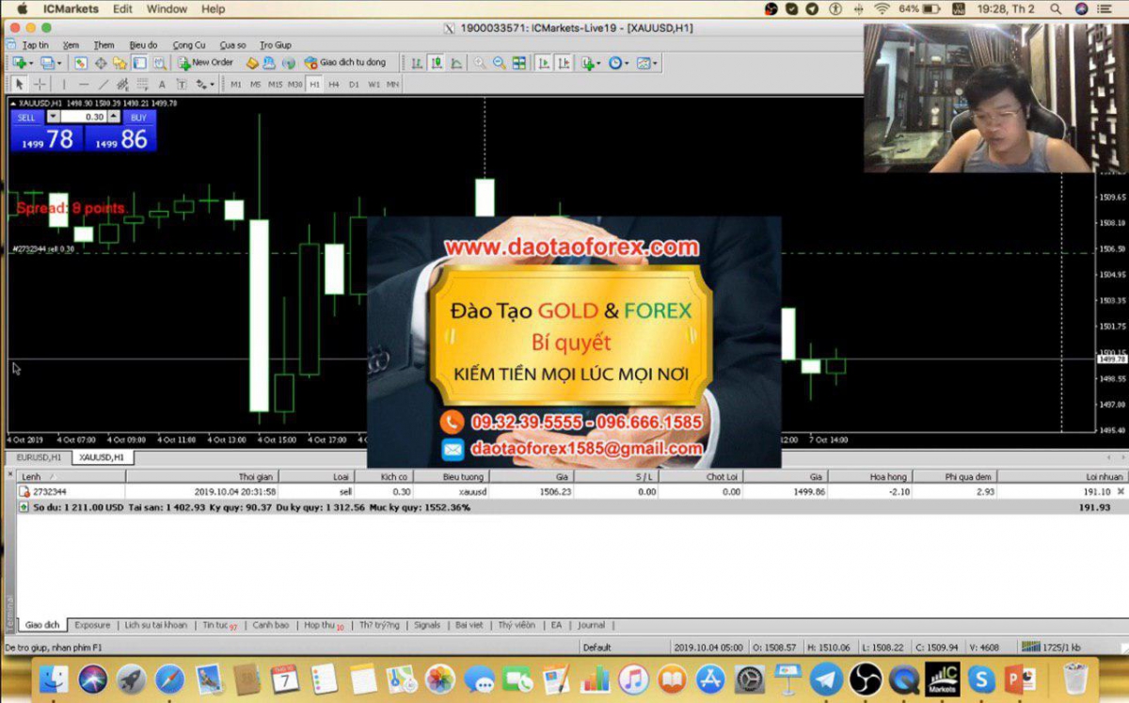Select the trendline drawing tool
This screenshot has width=1129, height=703.
[x=103, y=85]
